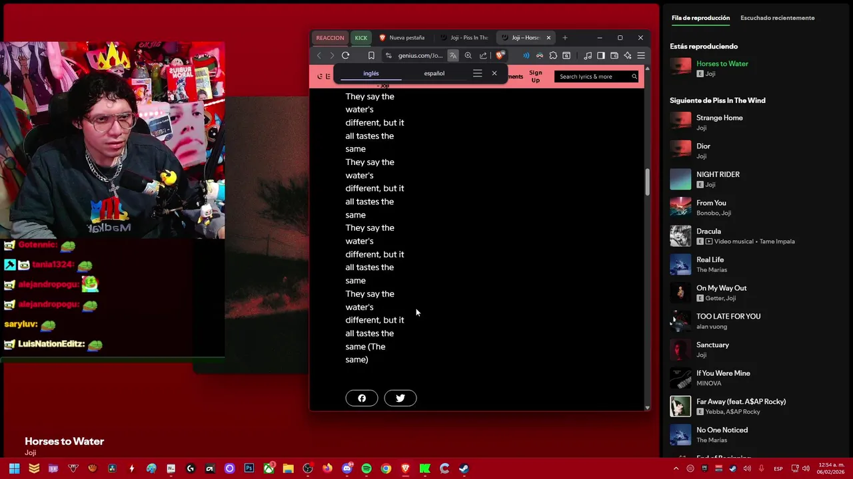
Task: Toggle the browser sidebar panel icon
Action: click(x=601, y=55)
